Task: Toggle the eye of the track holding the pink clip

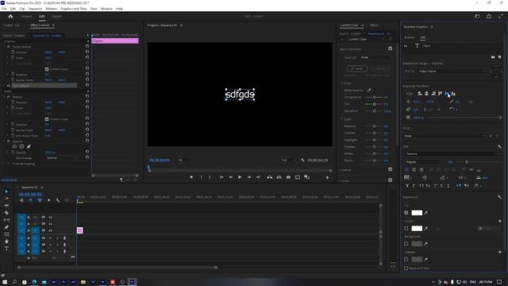Action: tap(50, 230)
